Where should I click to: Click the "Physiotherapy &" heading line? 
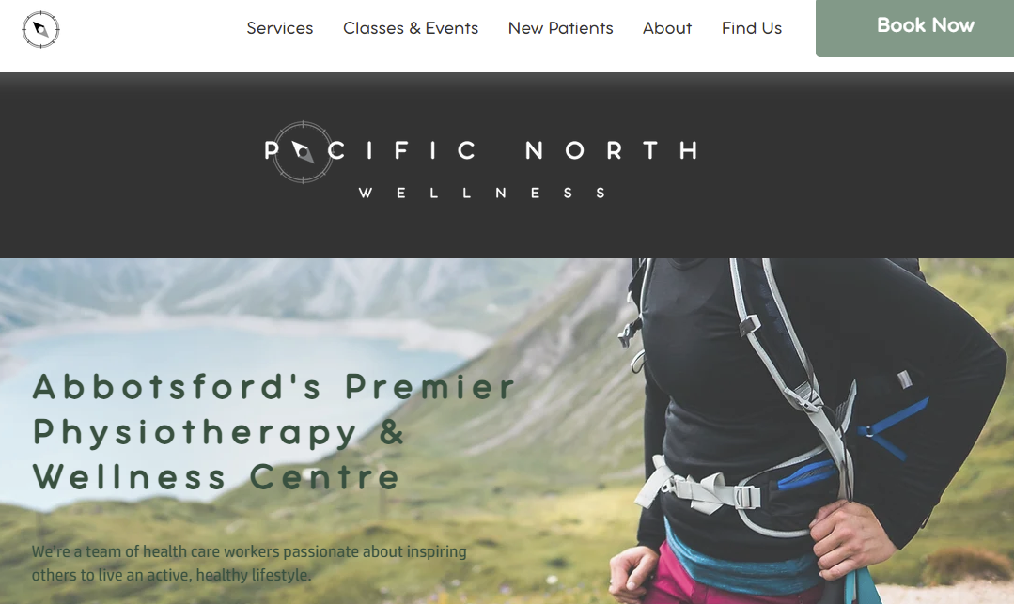click(x=219, y=432)
